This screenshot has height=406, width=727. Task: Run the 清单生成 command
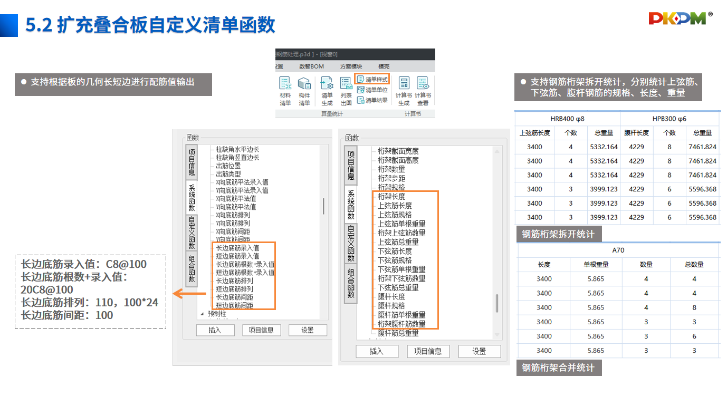327,91
